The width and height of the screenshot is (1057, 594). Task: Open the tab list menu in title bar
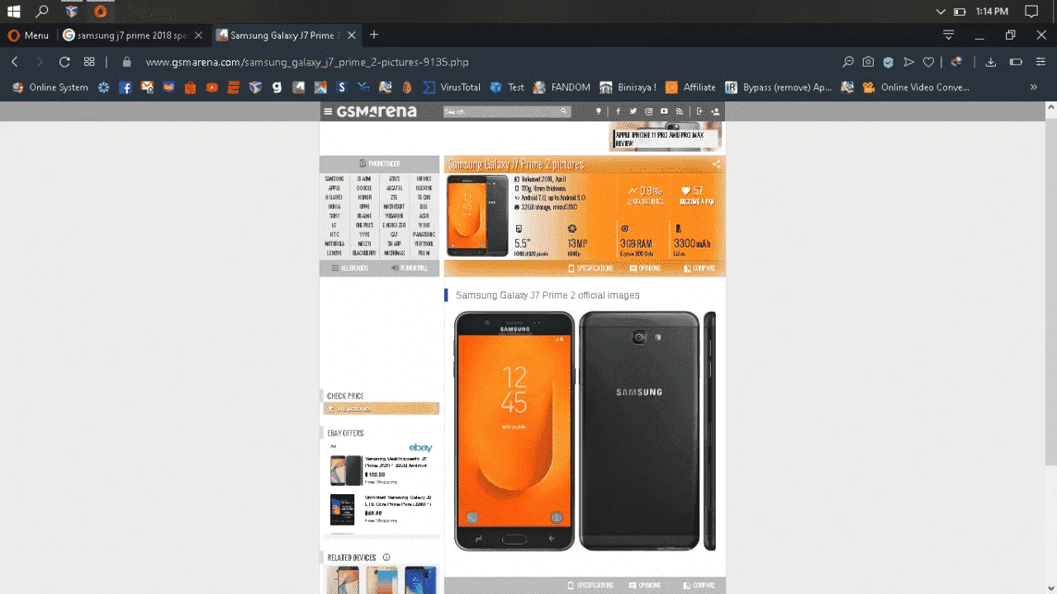(x=949, y=35)
